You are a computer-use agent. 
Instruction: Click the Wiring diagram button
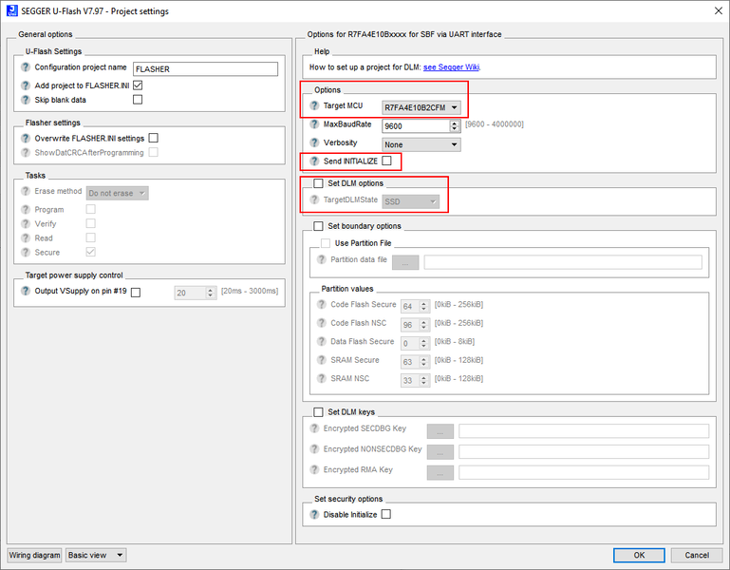[34, 555]
